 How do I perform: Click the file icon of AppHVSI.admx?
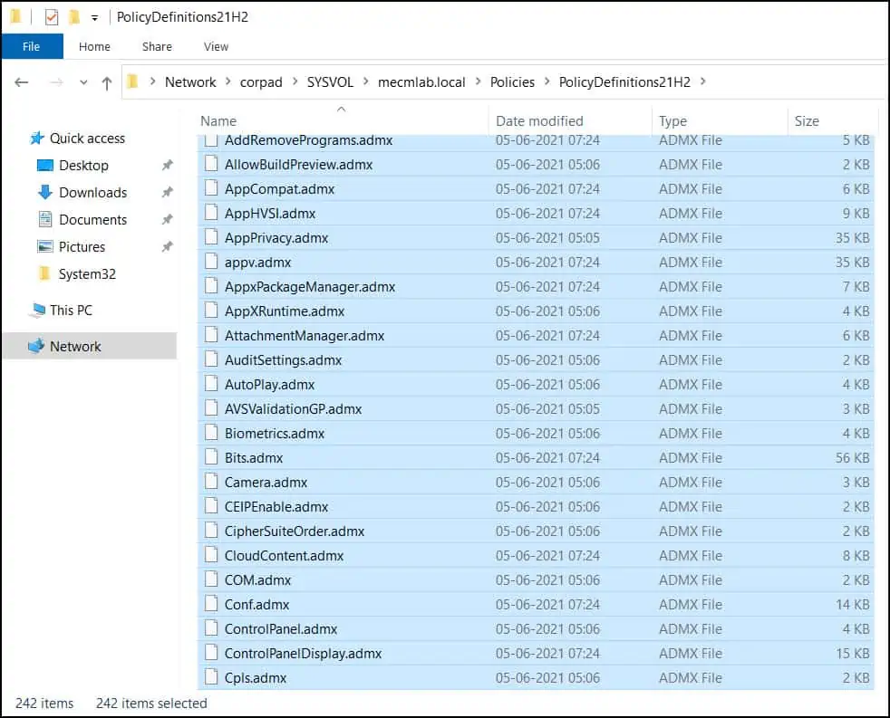click(211, 213)
